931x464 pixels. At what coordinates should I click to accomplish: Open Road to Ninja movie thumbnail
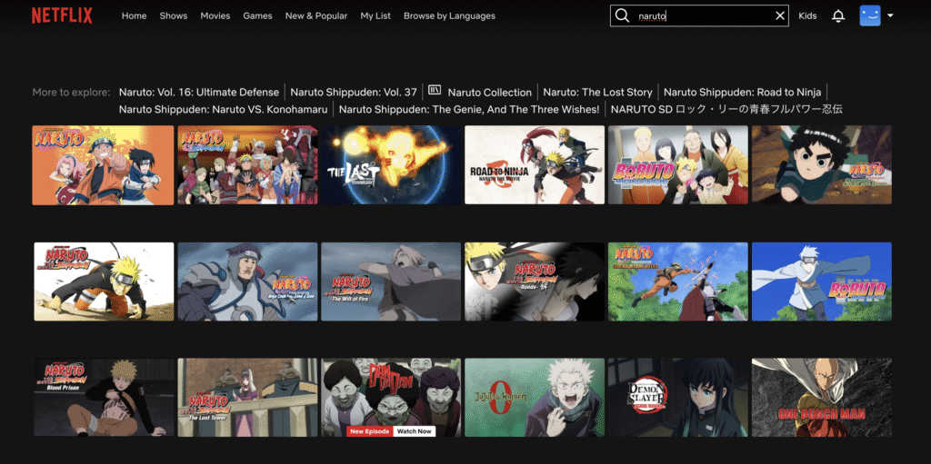tap(535, 165)
